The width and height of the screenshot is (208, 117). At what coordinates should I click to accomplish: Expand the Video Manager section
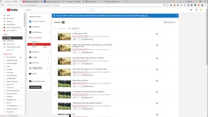48,32
